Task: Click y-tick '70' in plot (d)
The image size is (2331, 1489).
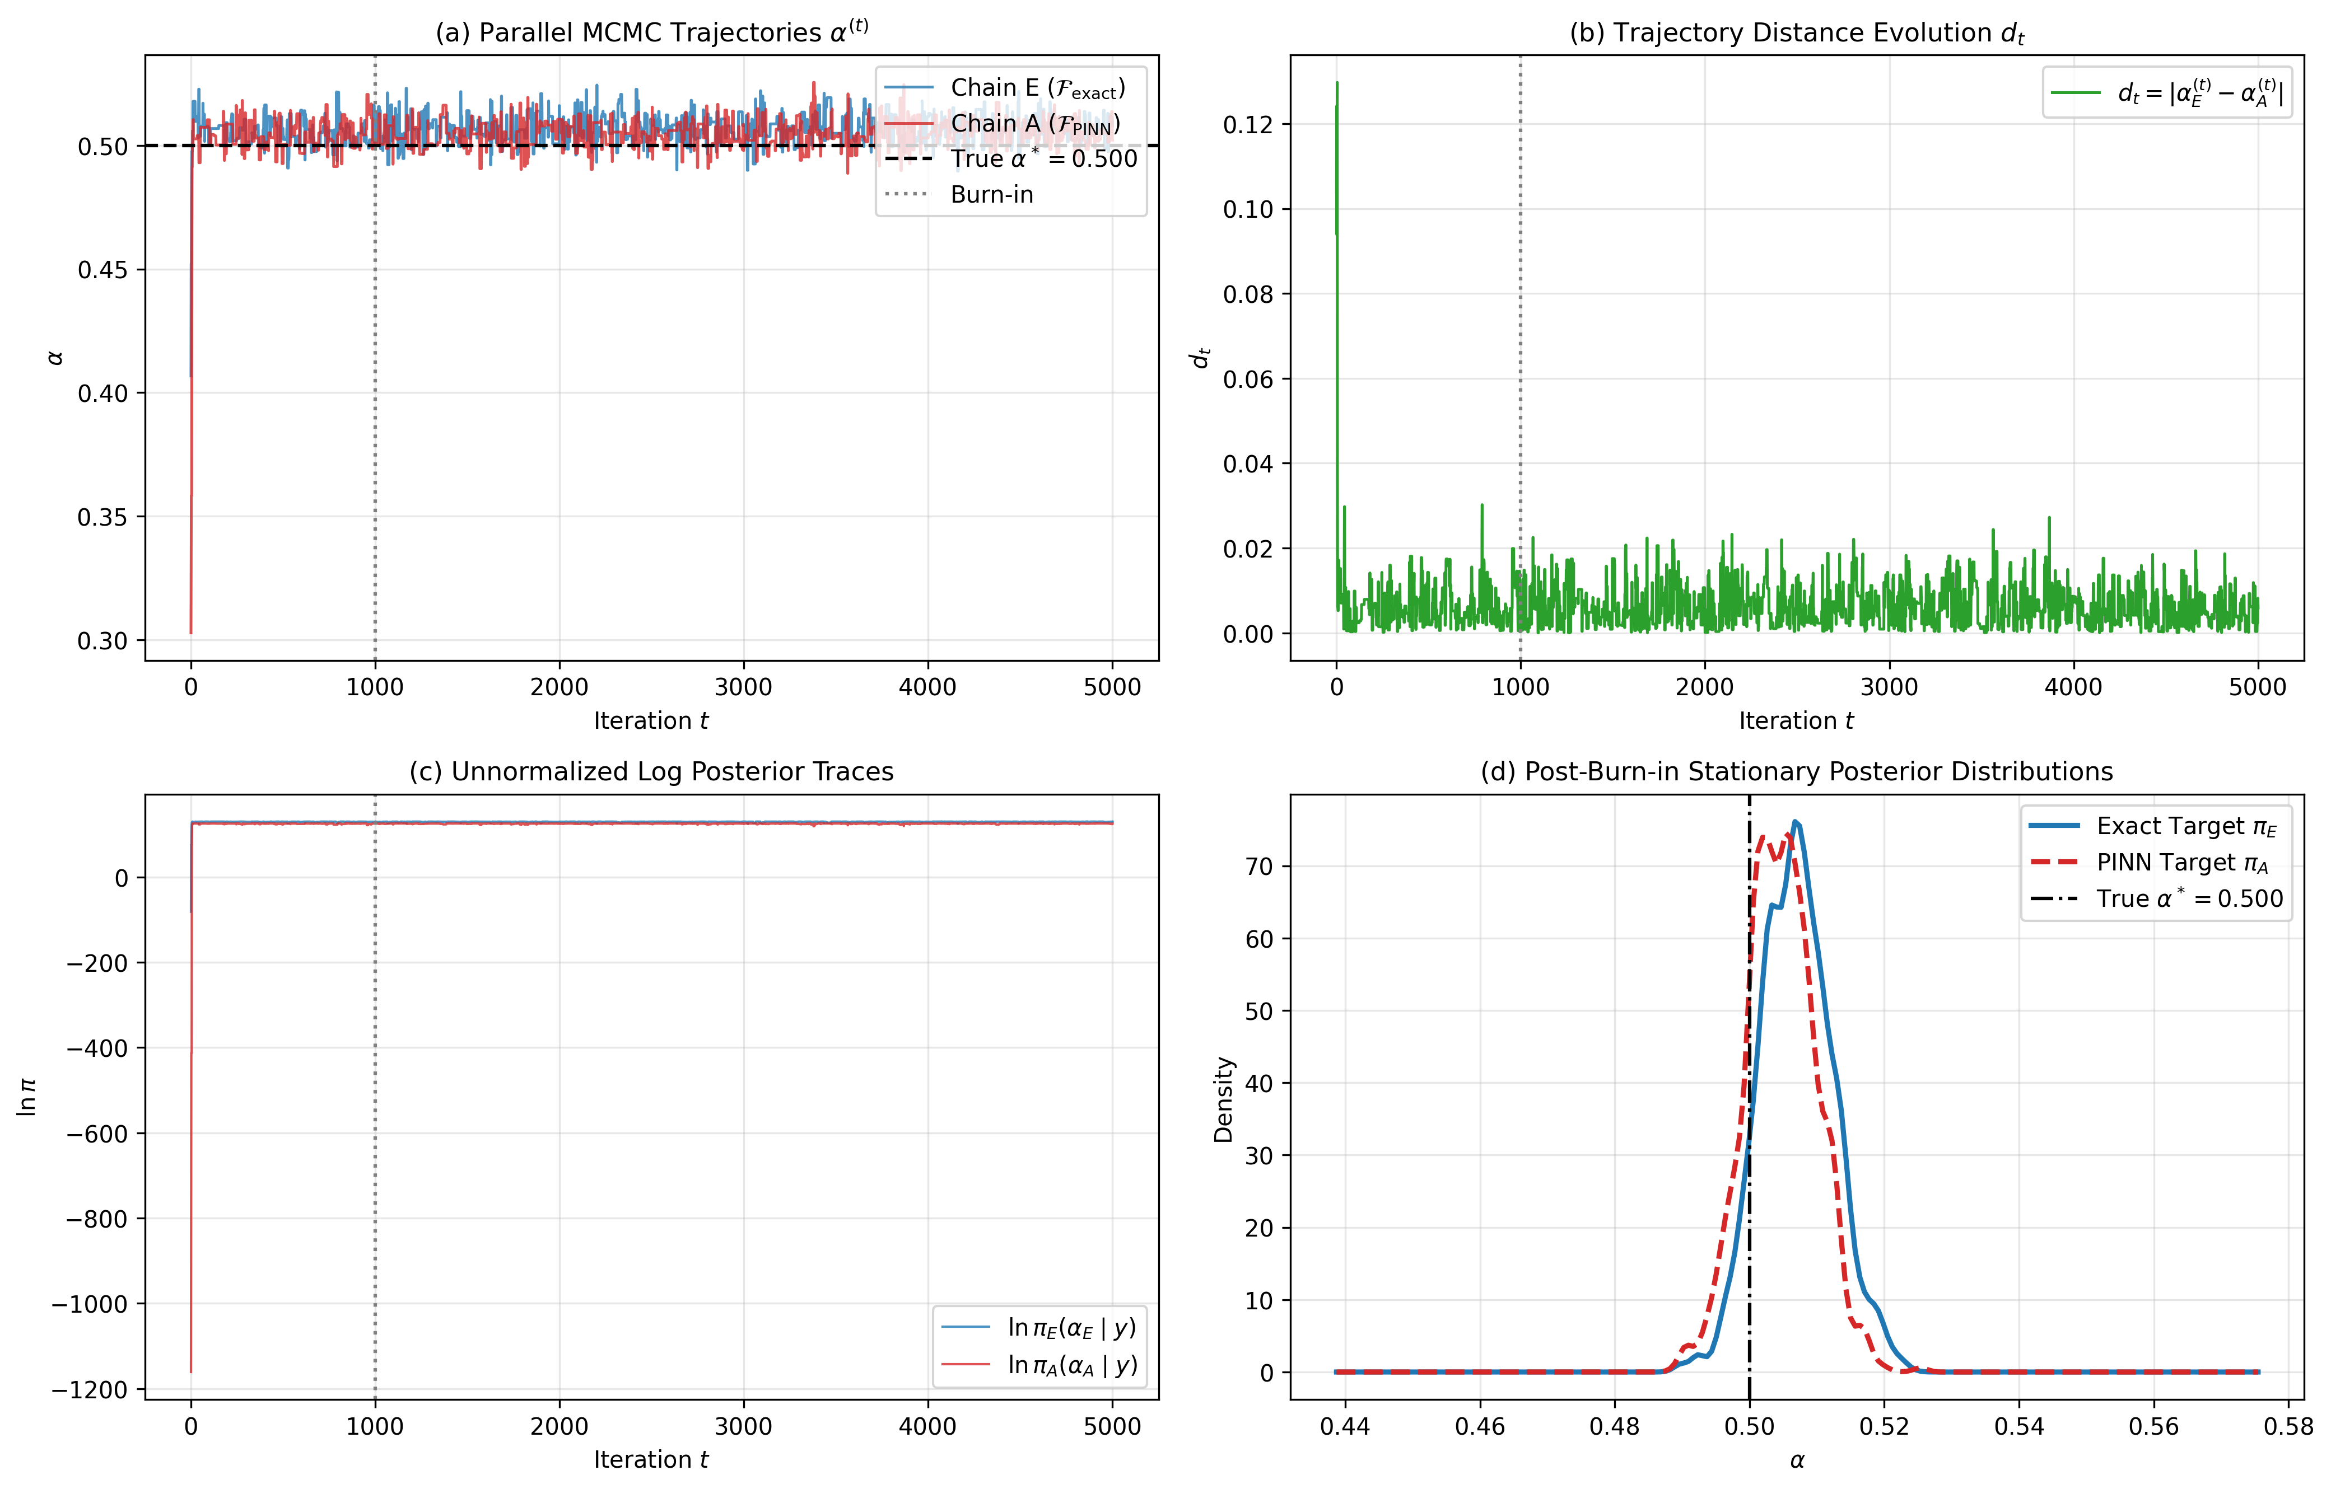Action: [x=1260, y=866]
